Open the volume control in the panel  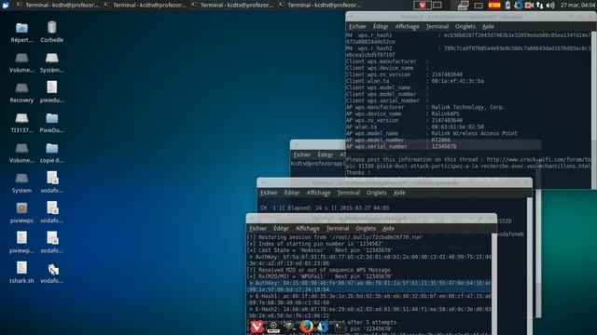tap(550, 6)
